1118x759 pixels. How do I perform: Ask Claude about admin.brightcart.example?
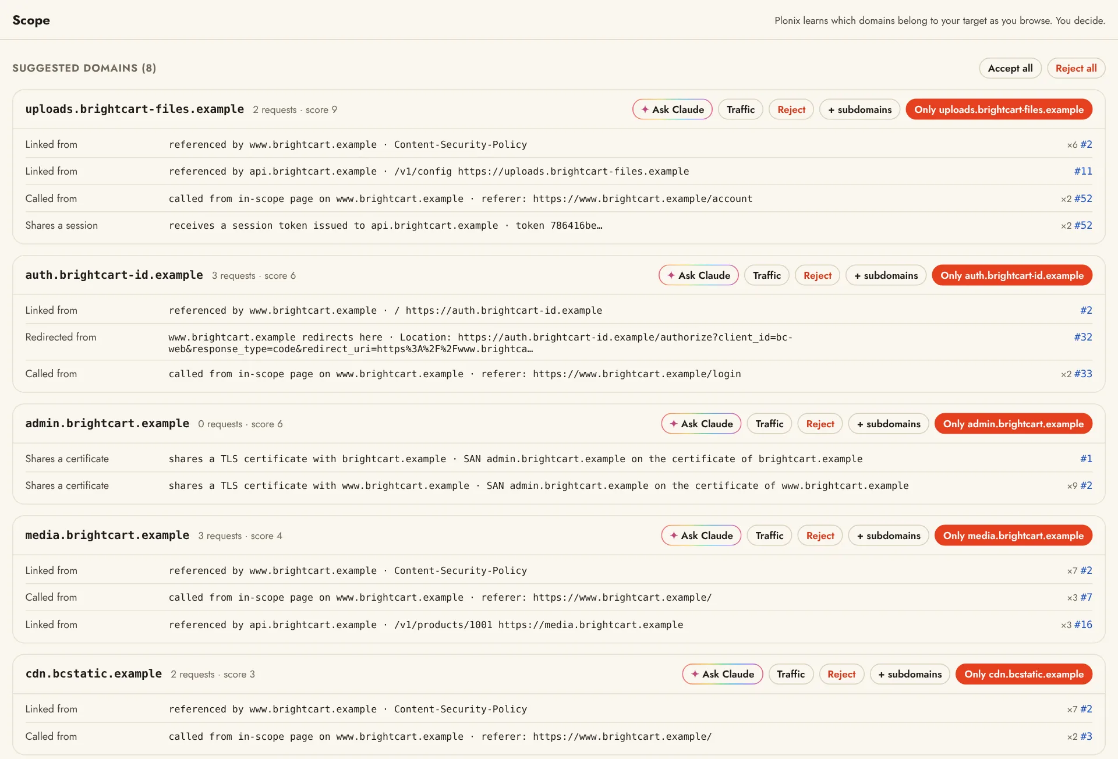pyautogui.click(x=702, y=424)
